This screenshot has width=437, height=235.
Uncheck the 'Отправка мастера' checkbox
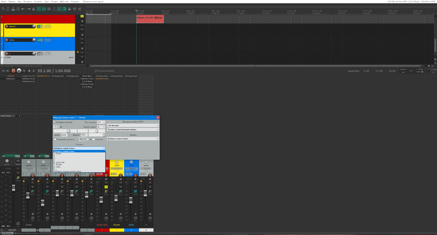54,122
